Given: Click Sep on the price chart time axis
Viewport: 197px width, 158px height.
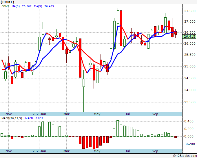Looking at the screenshot, I should [155, 114].
